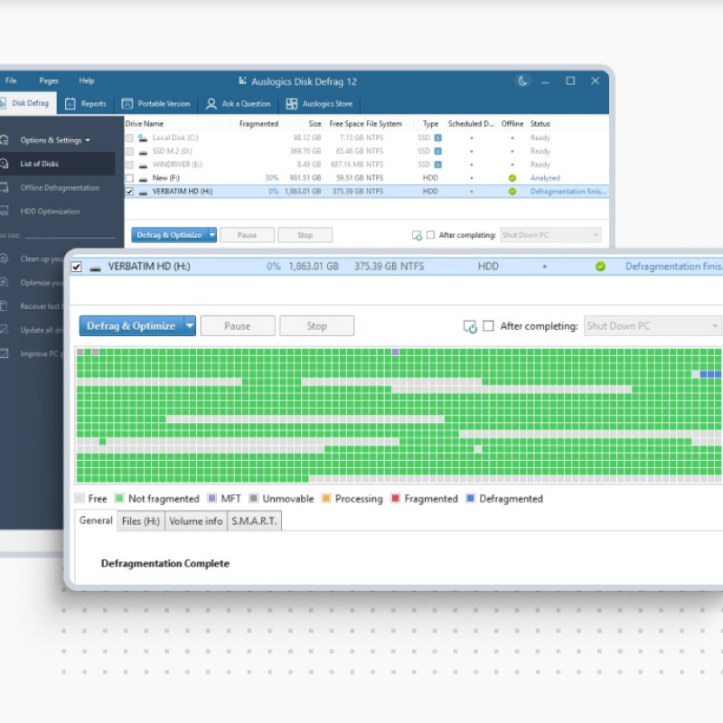Click Stop button in back window

(x=305, y=235)
